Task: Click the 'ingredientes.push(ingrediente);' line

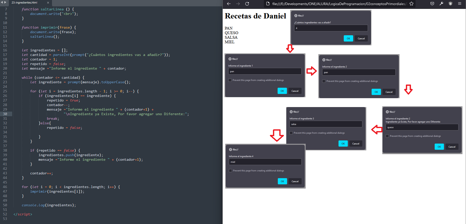Action: pos(71,155)
